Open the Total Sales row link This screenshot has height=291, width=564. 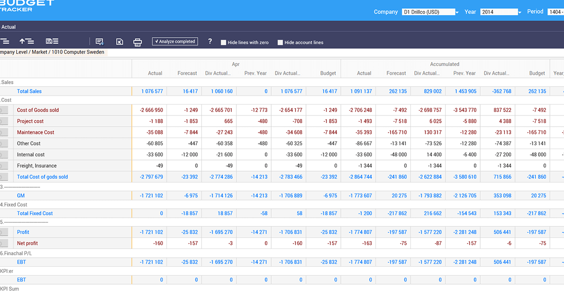coord(29,91)
